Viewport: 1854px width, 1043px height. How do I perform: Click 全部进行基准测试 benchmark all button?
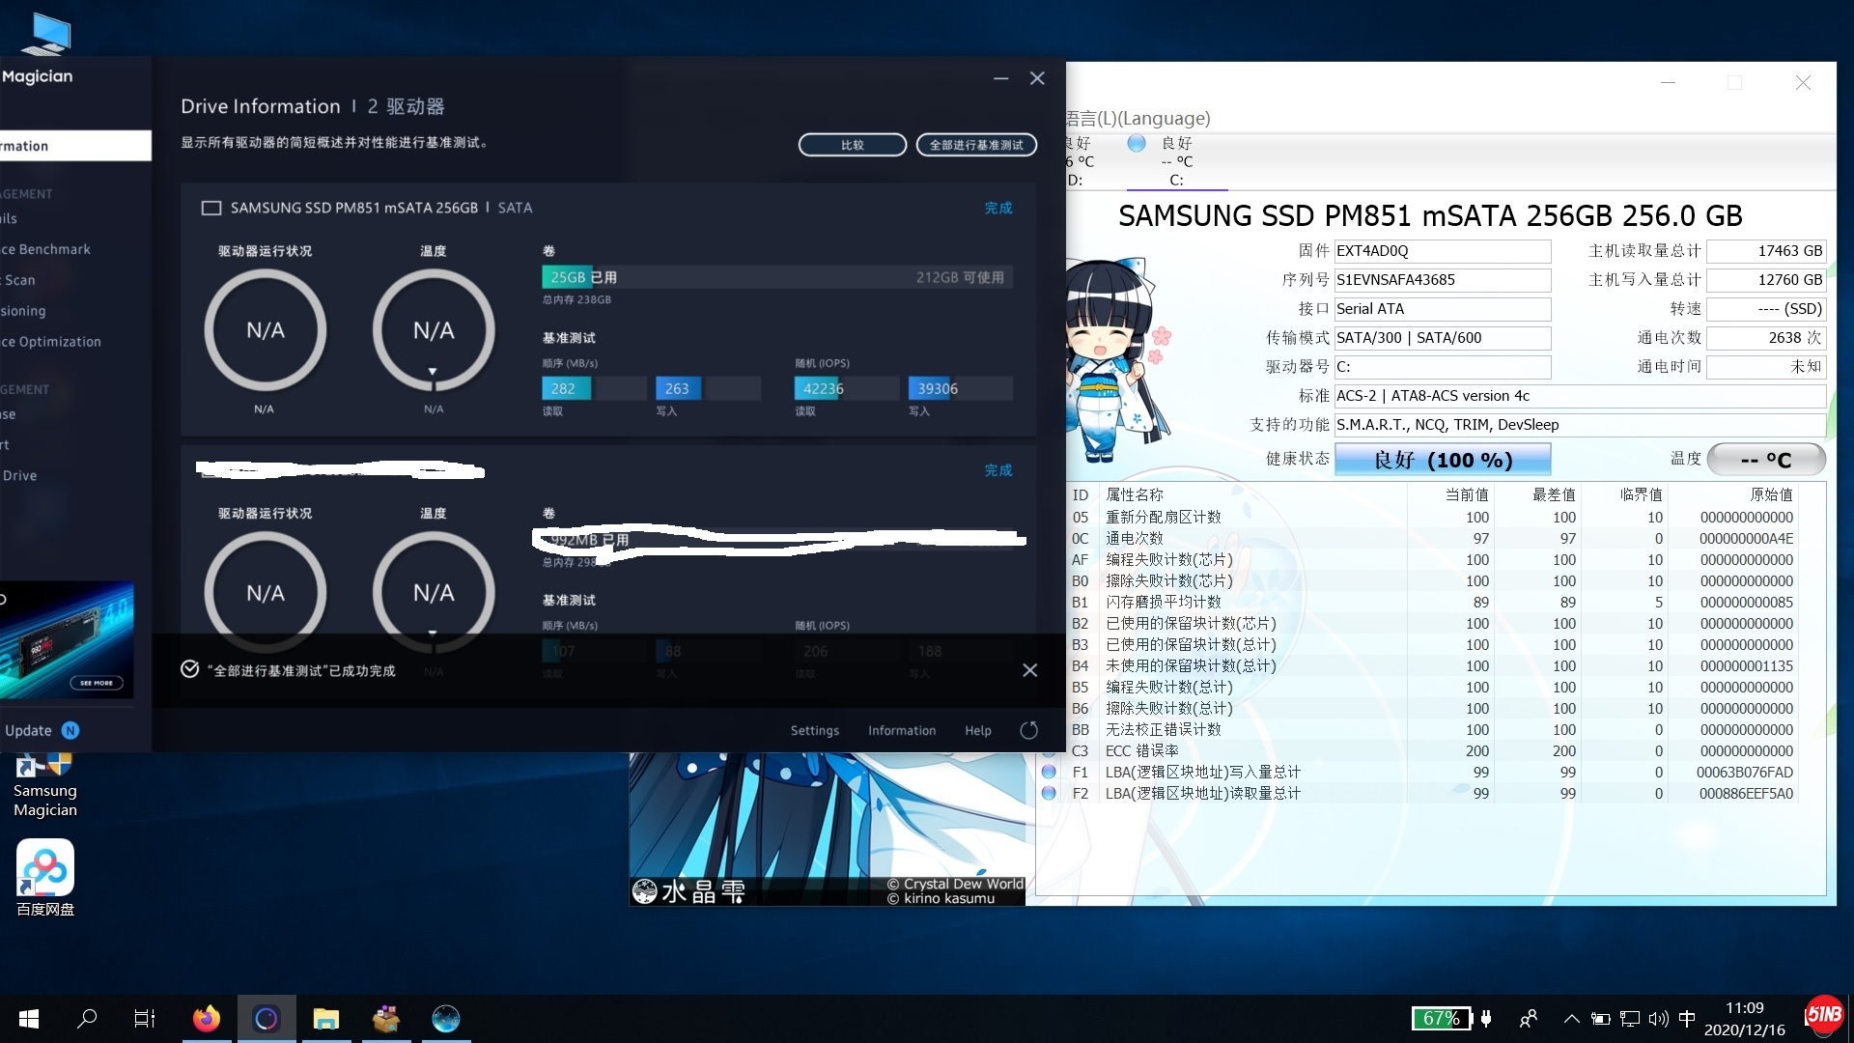point(976,145)
